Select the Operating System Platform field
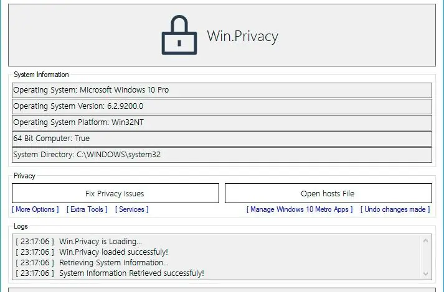444x292 pixels. [221, 122]
